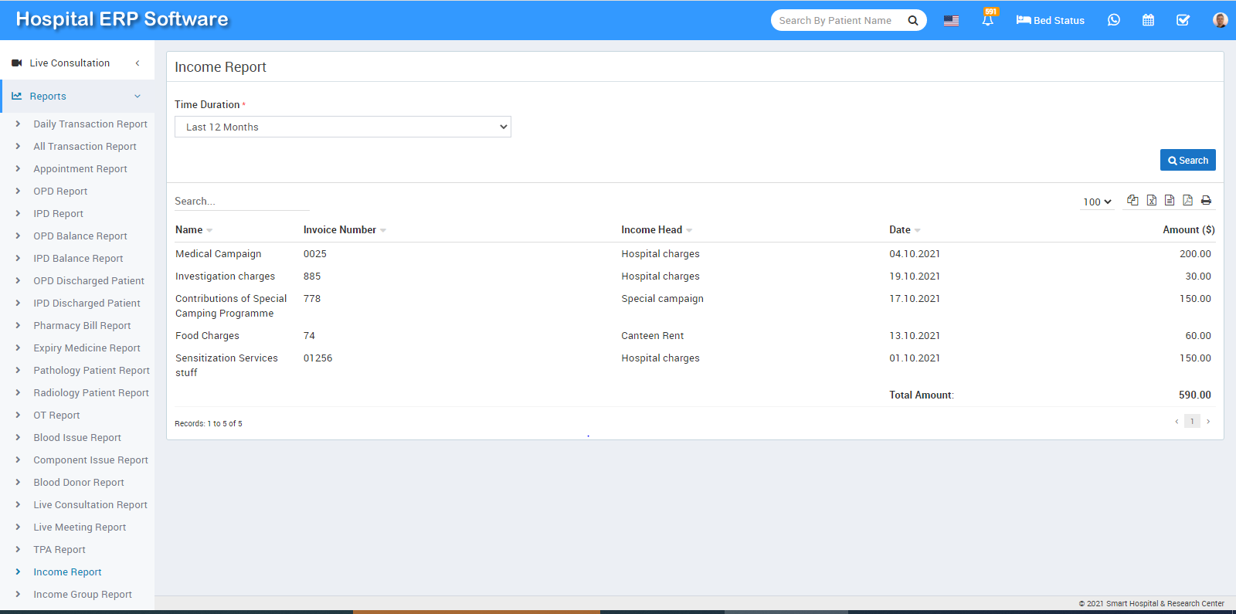Click the US flag language selector
The height and width of the screenshot is (614, 1236).
coord(951,20)
